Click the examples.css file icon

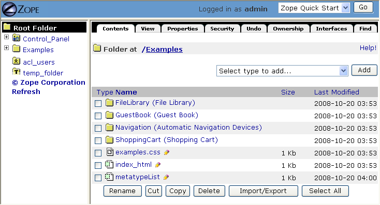pyautogui.click(x=110, y=152)
